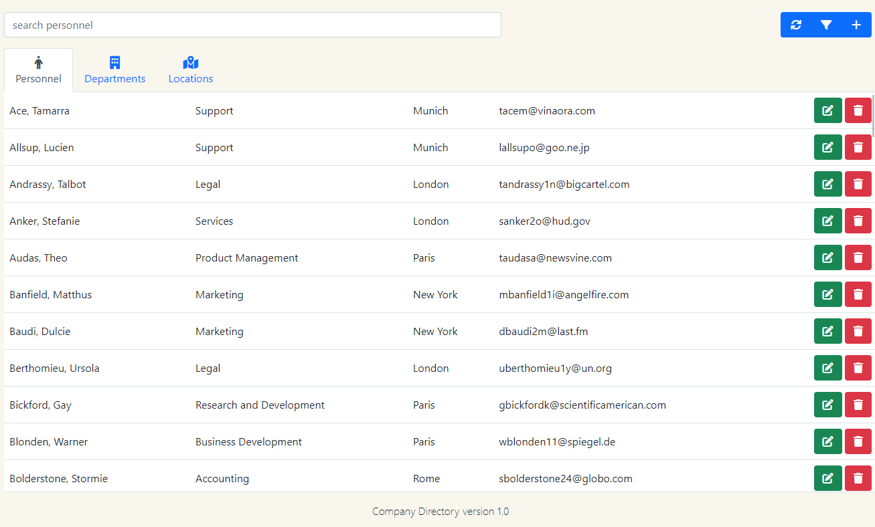Delete Stefanie Anker's entry
Screen dimensions: 875x527
click(x=858, y=221)
